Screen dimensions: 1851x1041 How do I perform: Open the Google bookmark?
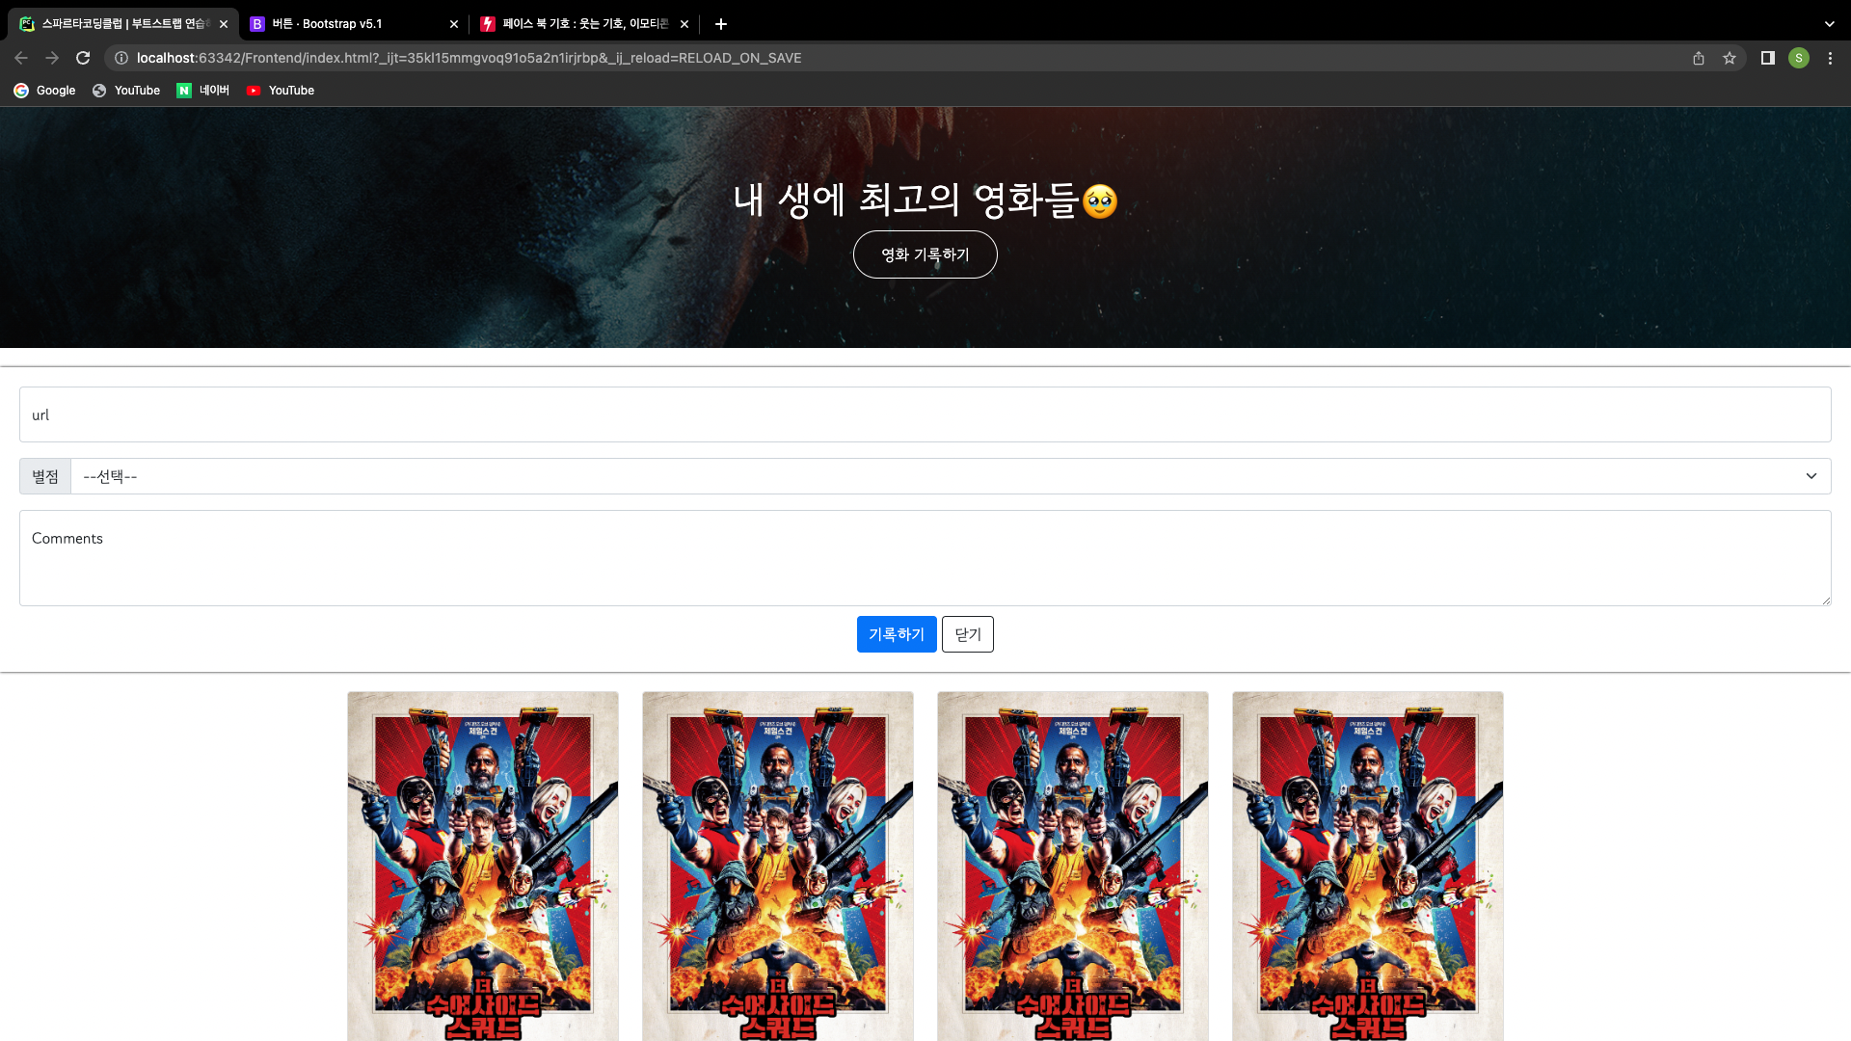click(x=44, y=91)
